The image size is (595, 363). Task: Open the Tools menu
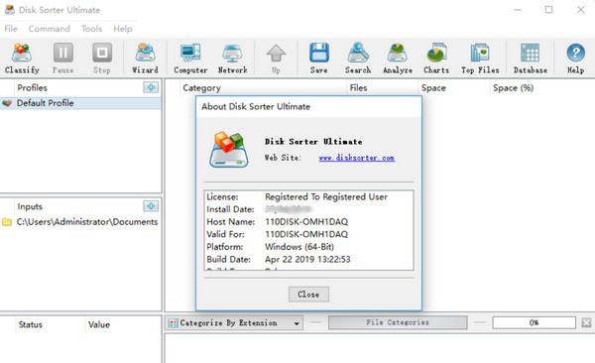(91, 29)
